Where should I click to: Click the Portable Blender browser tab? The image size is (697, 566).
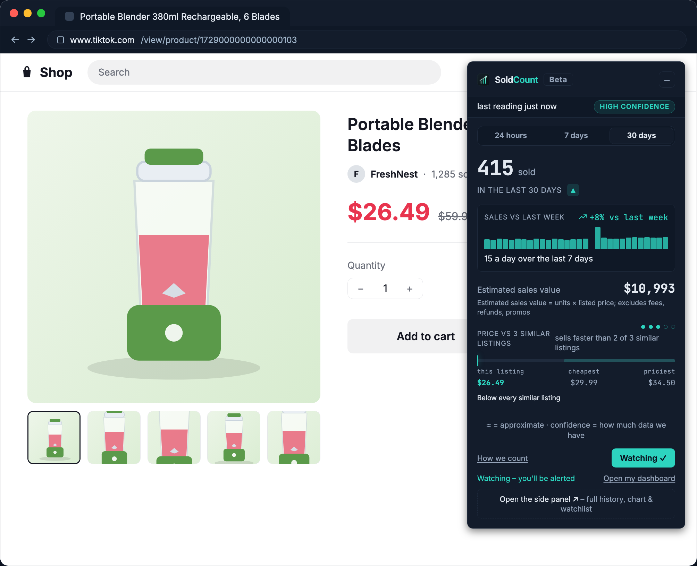173,17
